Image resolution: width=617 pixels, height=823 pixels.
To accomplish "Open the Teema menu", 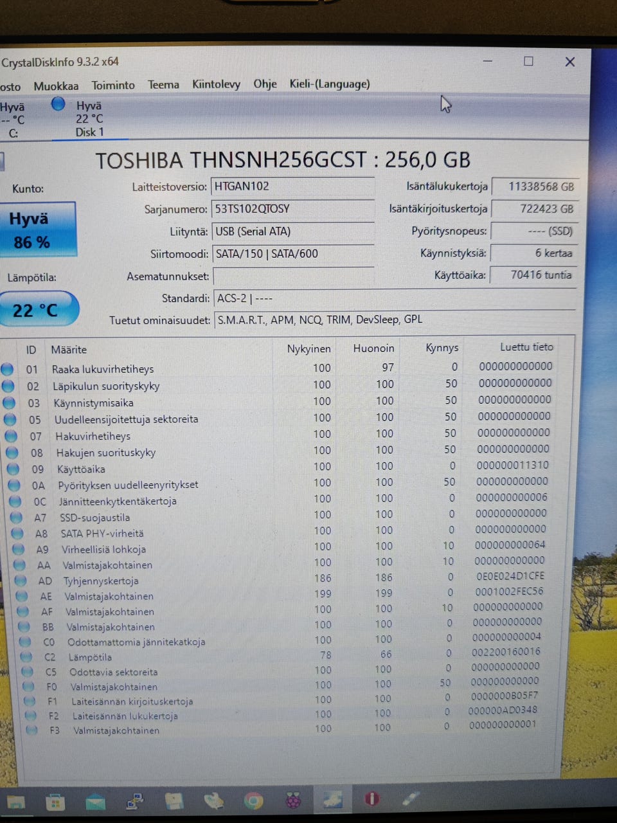I will [163, 84].
